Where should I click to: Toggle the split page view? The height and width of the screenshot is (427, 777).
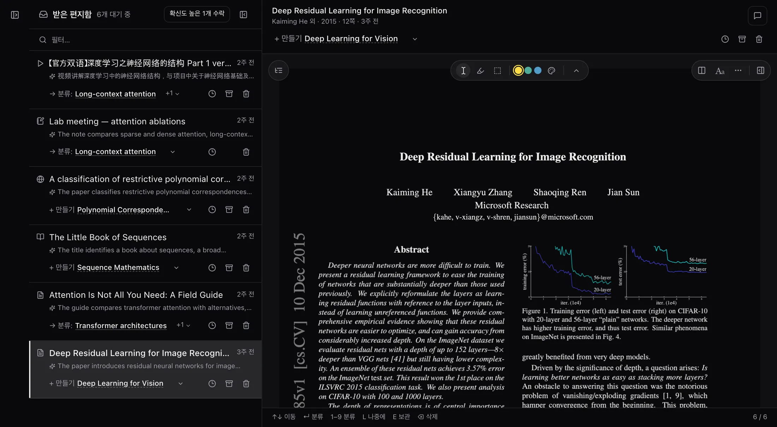[702, 71]
